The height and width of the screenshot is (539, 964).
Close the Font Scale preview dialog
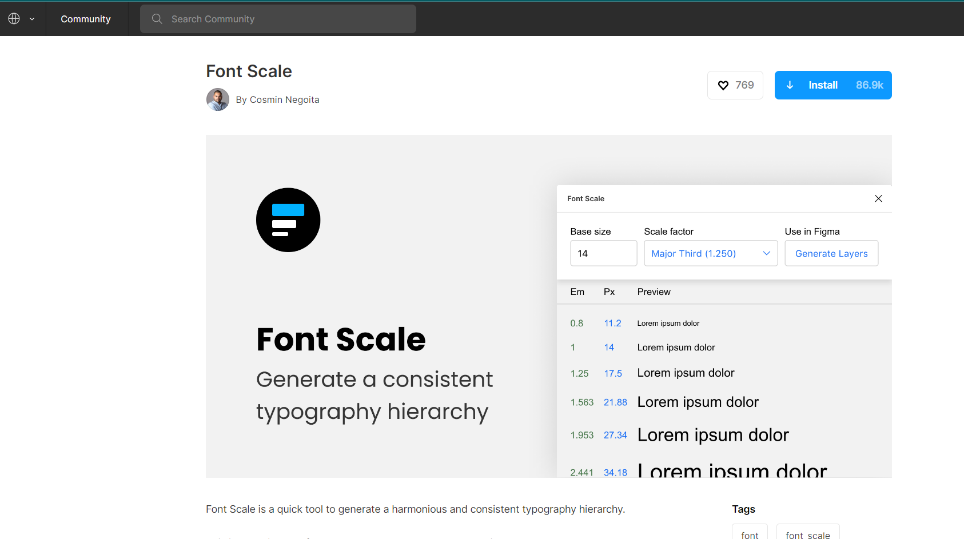coord(878,198)
